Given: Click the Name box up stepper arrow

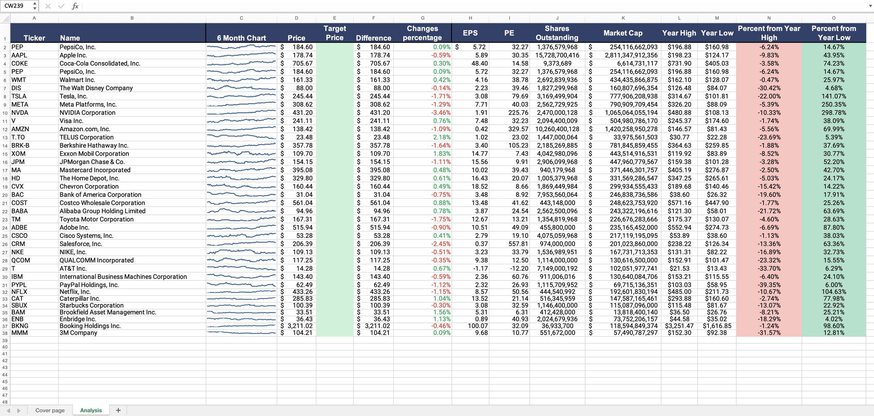Looking at the screenshot, I should (34, 3).
